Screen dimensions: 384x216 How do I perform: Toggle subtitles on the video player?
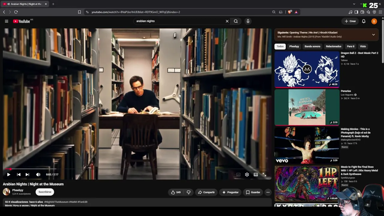tap(238, 174)
